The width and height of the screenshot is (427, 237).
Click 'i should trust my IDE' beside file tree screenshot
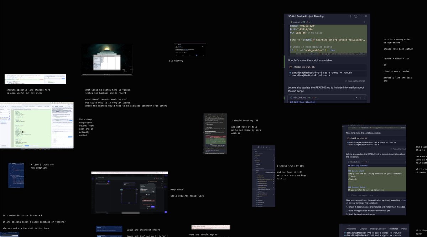290,166
